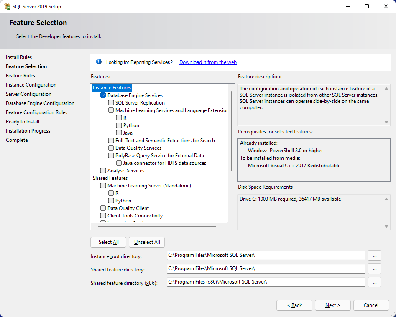Click the Features list horizontal scrollbar
The height and width of the screenshot is (317, 396).
click(x=157, y=226)
